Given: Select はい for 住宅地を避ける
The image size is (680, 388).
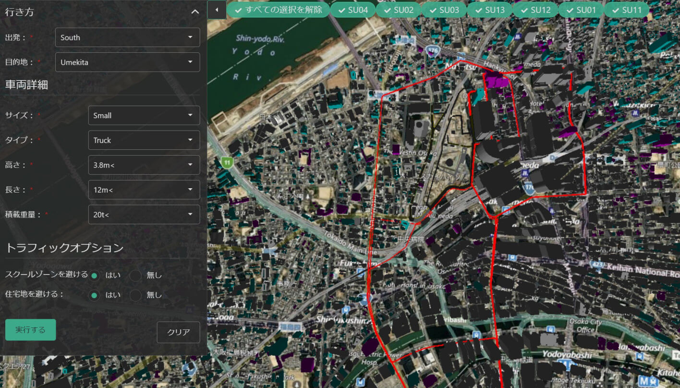Looking at the screenshot, I should 95,295.
